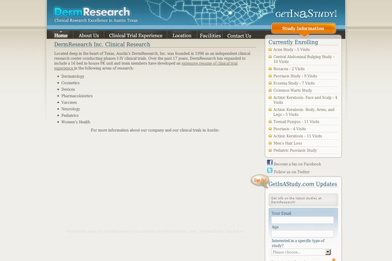Click star icon beside Eczema Study

(x=270, y=83)
